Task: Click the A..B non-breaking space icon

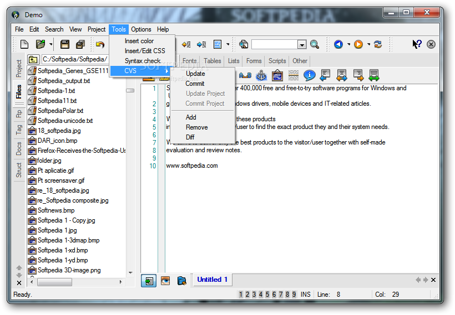Action: pos(245,75)
